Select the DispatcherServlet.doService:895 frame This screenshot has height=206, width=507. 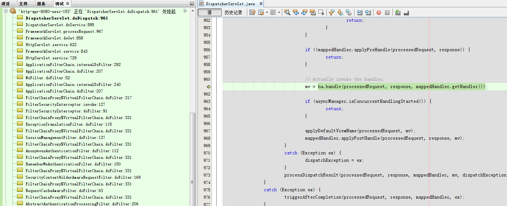click(x=60, y=25)
